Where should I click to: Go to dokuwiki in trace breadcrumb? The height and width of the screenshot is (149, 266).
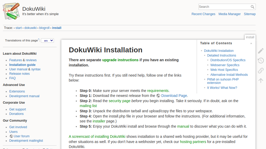point(30,28)
